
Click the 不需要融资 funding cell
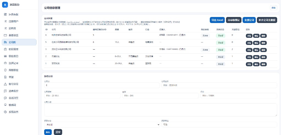coord(133,56)
